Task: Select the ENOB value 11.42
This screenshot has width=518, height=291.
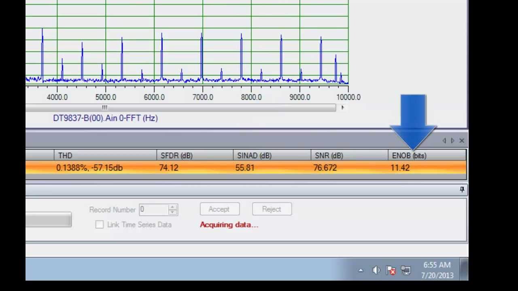Action: (400, 168)
